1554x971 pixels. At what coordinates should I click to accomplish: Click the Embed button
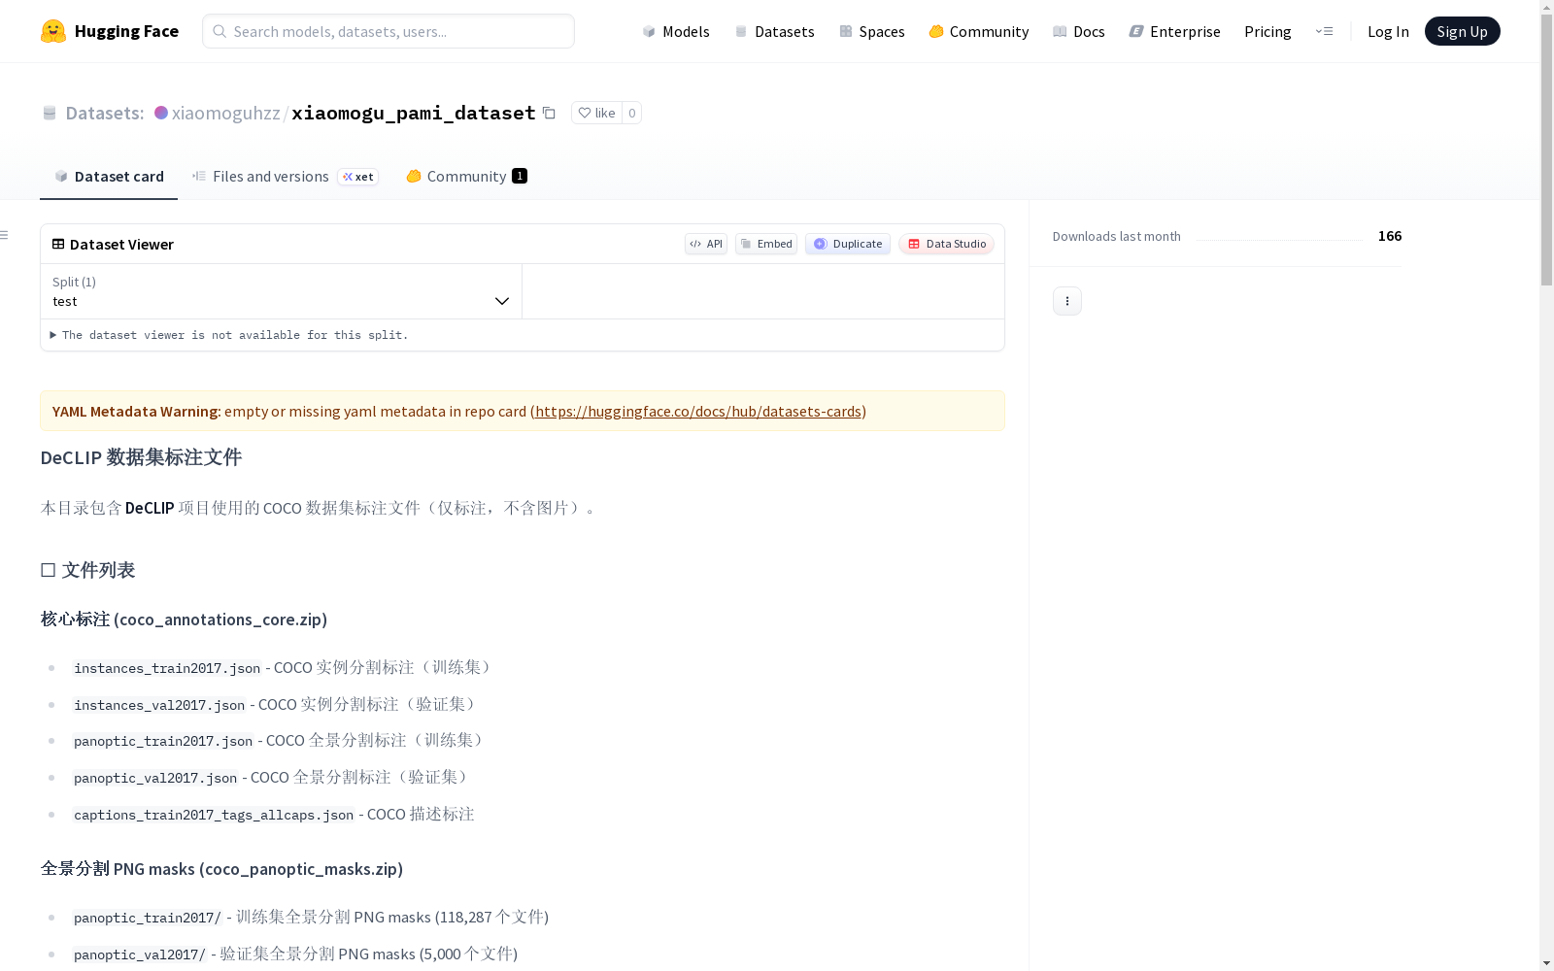coord(766,244)
